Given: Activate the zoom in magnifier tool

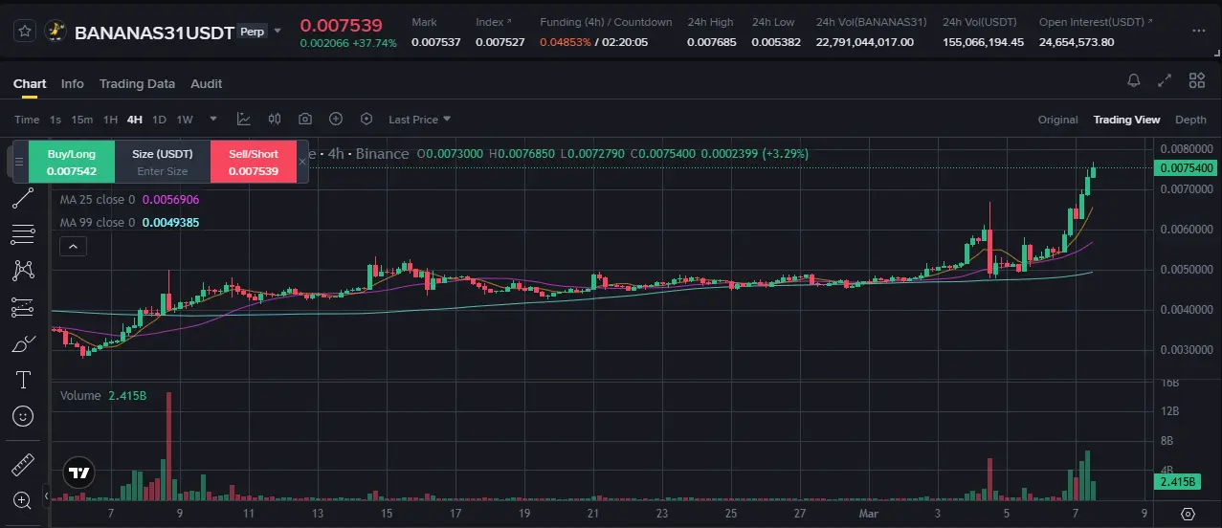Looking at the screenshot, I should point(24,499).
